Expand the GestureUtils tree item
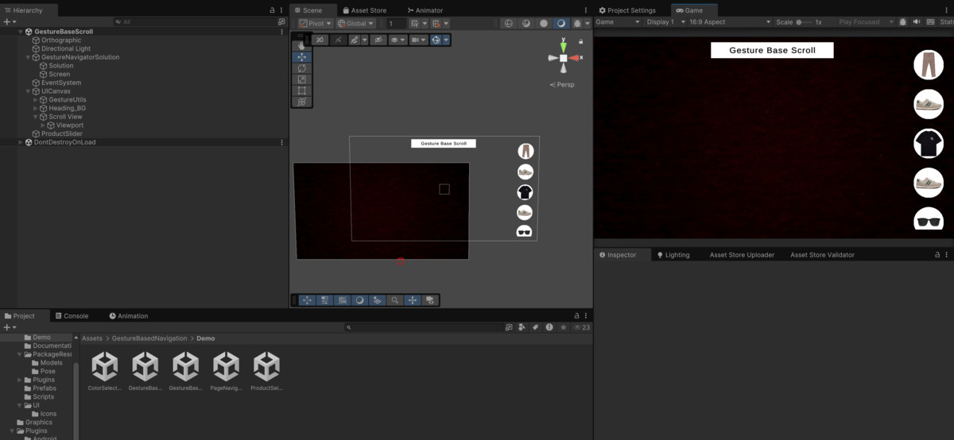Image resolution: width=954 pixels, height=440 pixels. (36, 100)
